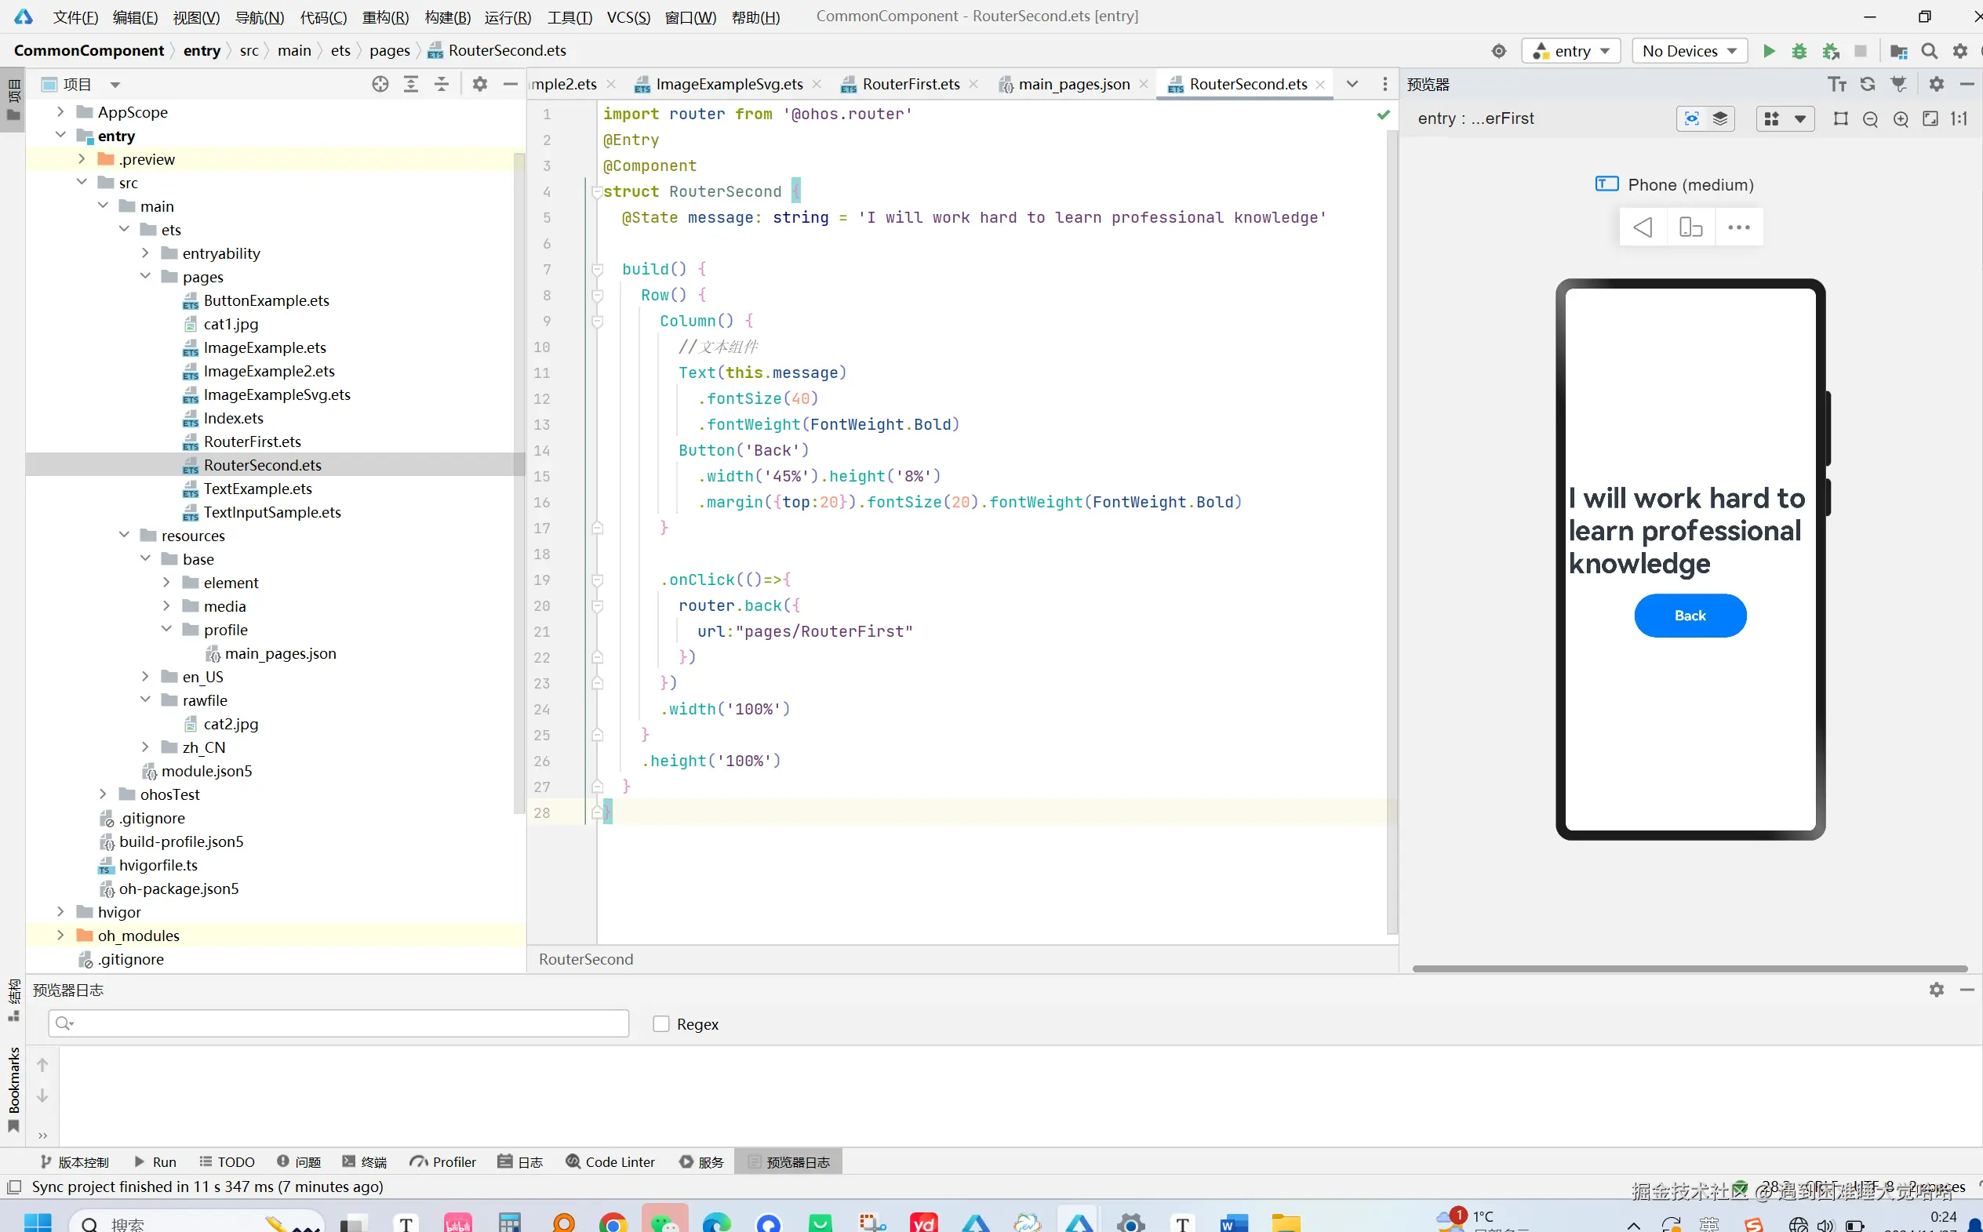Open the No Devices dropdown
The width and height of the screenshot is (1983, 1232).
pyautogui.click(x=1689, y=50)
